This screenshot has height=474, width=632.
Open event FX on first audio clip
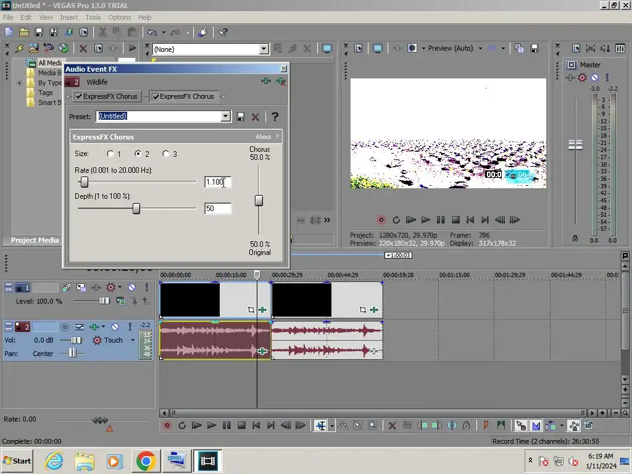coord(262,351)
